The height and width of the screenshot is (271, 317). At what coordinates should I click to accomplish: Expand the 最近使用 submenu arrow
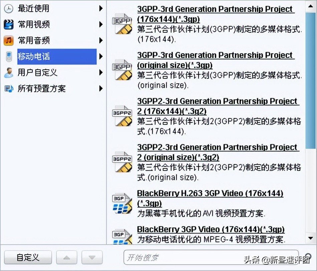point(101,8)
